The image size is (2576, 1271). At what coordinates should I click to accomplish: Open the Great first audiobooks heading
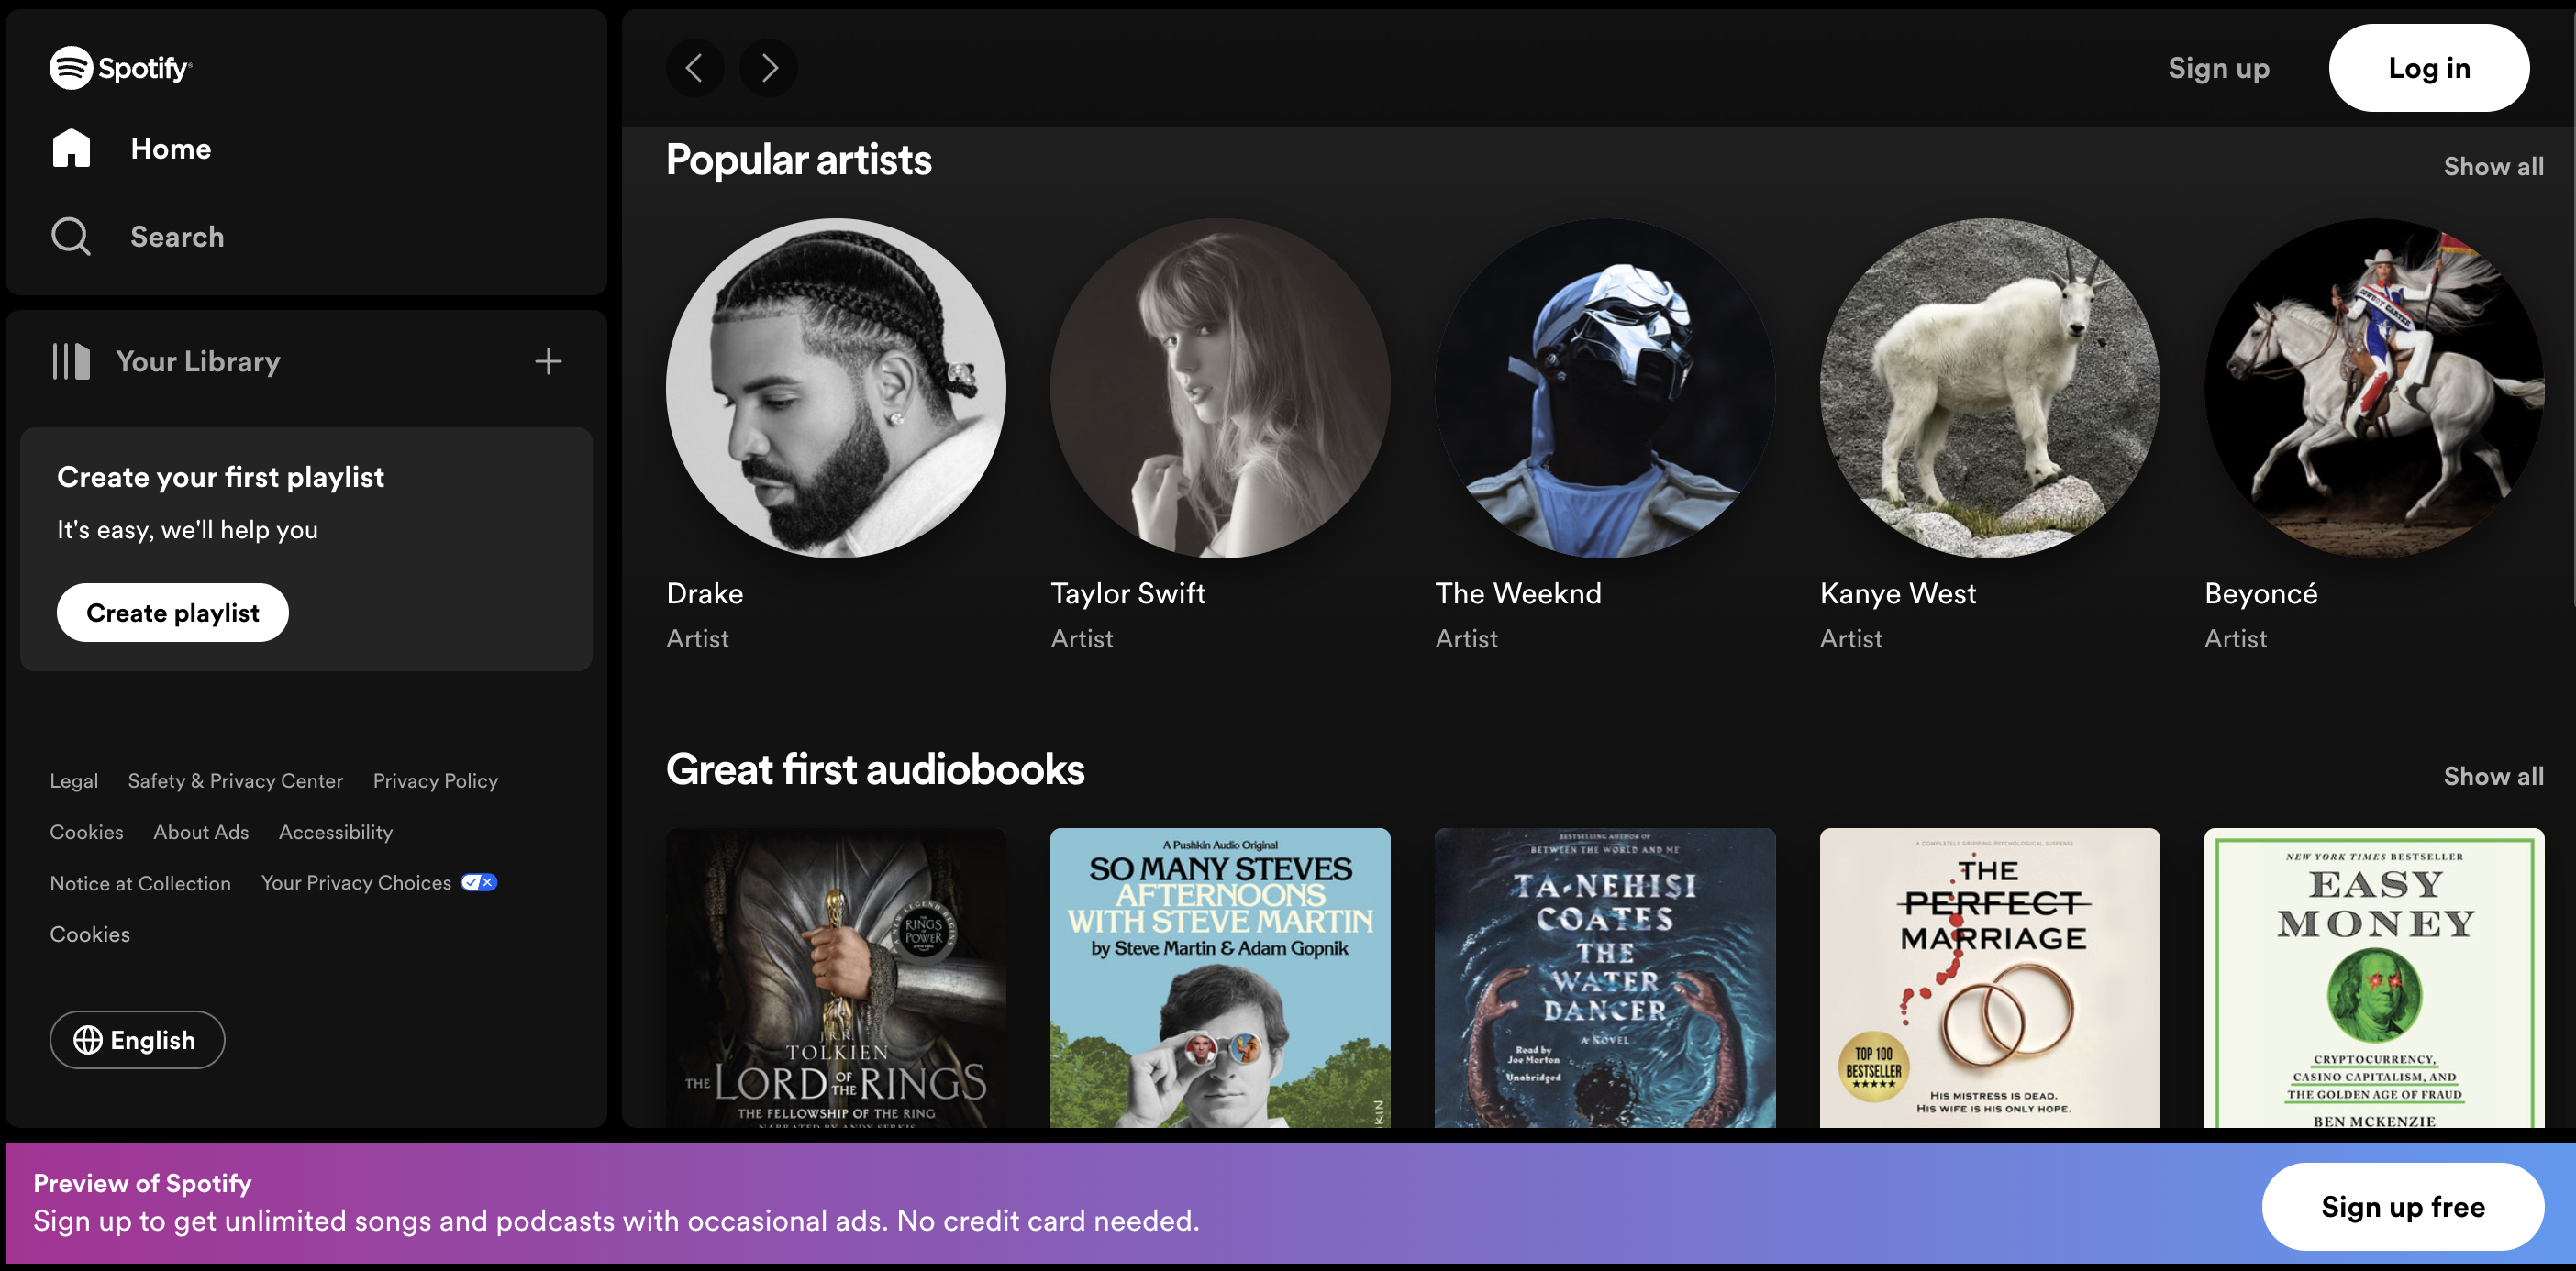click(875, 770)
